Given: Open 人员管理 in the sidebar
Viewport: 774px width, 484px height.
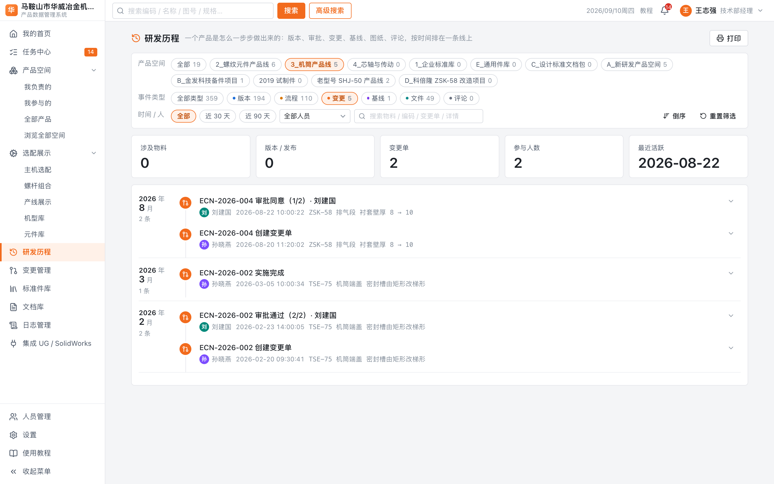Looking at the screenshot, I should (52, 417).
